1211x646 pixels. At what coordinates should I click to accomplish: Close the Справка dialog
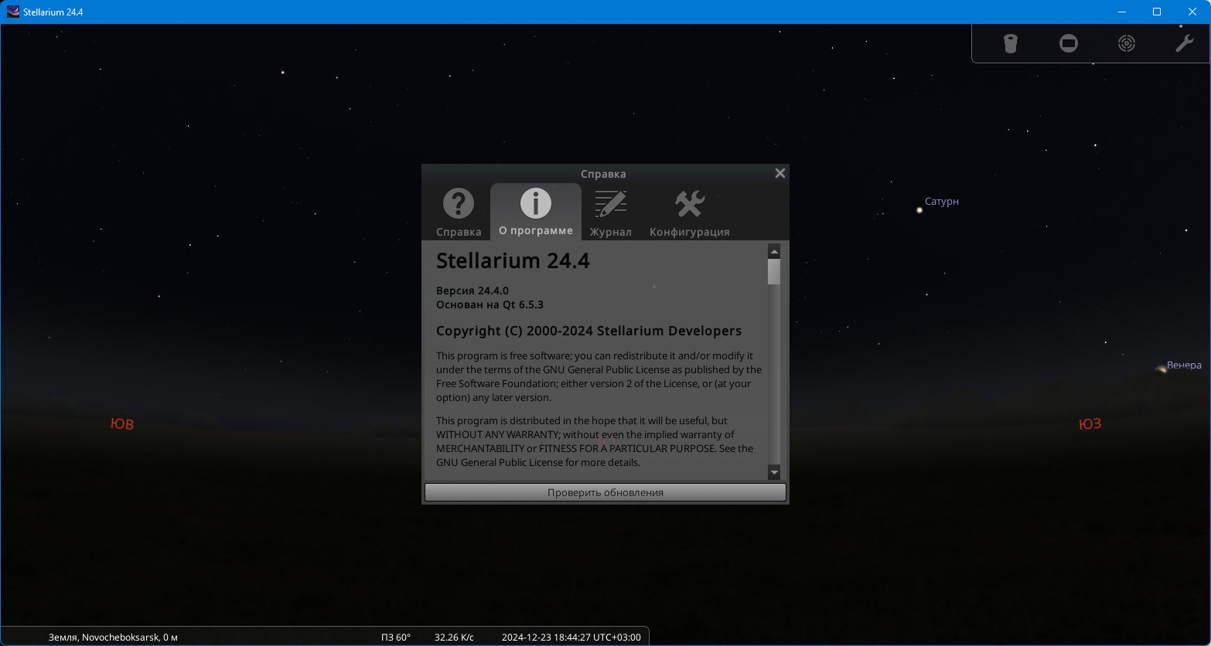(779, 173)
